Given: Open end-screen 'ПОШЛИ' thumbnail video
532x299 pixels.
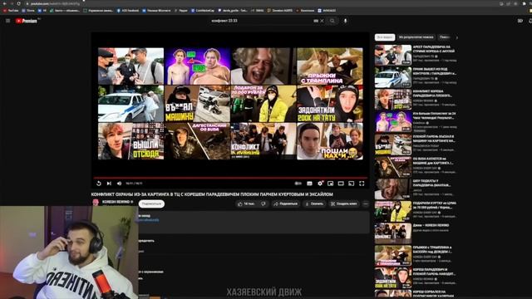Looking at the screenshot, I should [x=330, y=141].
